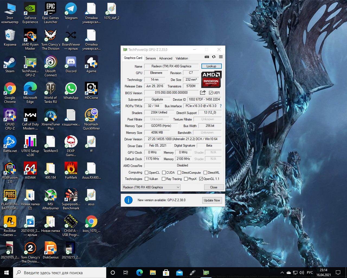Select the Ubisoft Connect desktop icon

51,67
